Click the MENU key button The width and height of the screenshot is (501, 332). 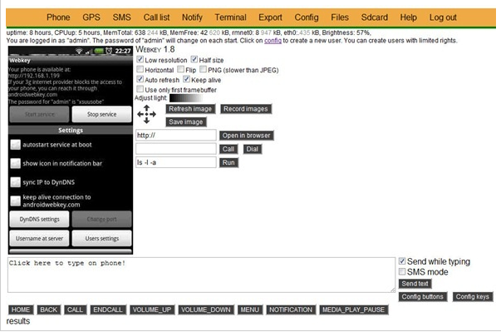[x=250, y=310]
